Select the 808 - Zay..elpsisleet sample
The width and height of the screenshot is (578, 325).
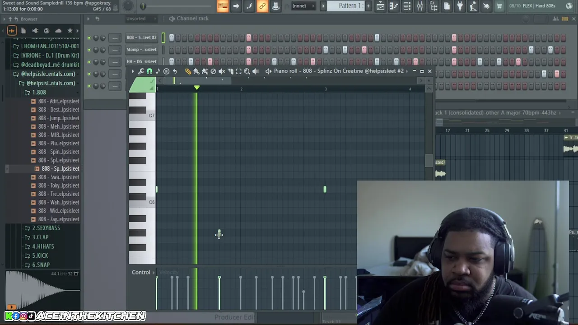(x=55, y=219)
